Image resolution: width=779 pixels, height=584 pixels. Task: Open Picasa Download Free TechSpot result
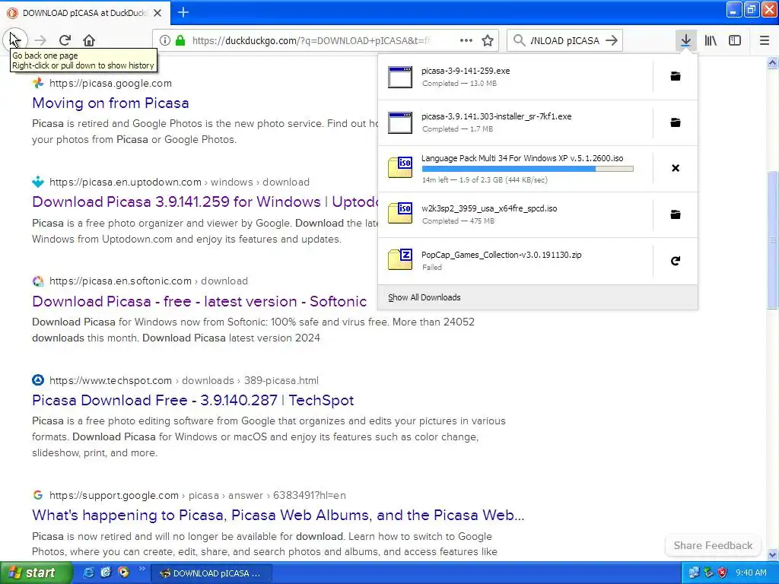(x=192, y=400)
